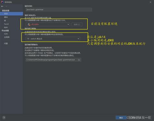Confirm with the blue 确定 button
Screen dimensions: 154x121
(121, 117)
